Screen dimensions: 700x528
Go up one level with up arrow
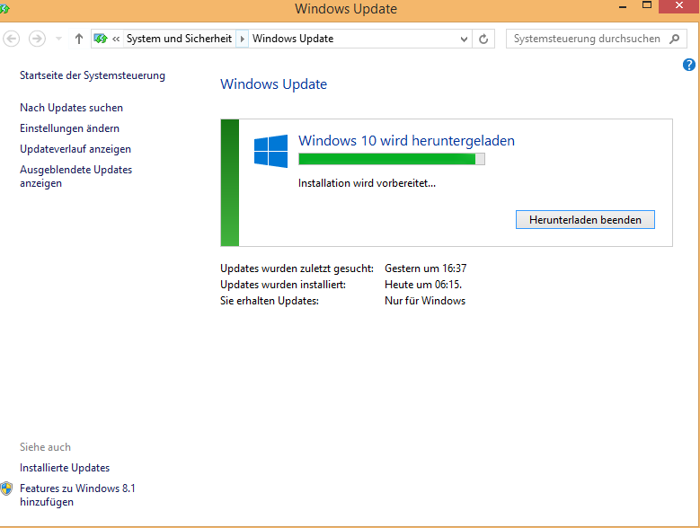79,39
